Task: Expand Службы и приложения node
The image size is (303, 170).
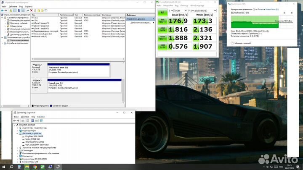Action: click(3, 43)
